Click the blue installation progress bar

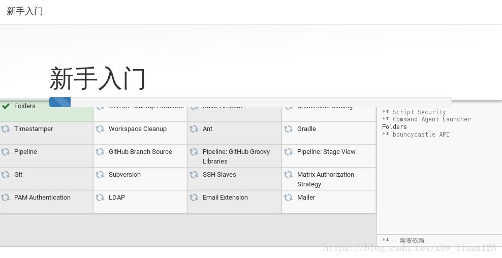[x=60, y=102]
